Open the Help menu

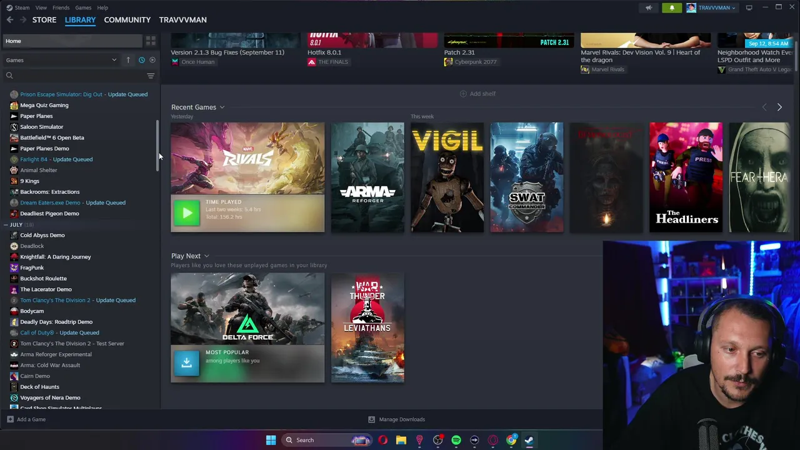(102, 7)
